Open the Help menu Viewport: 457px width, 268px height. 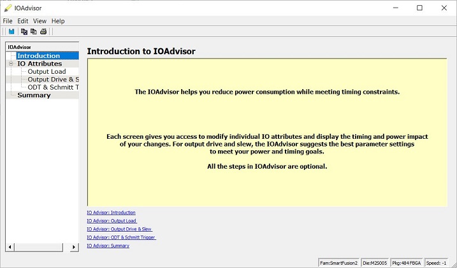click(58, 21)
